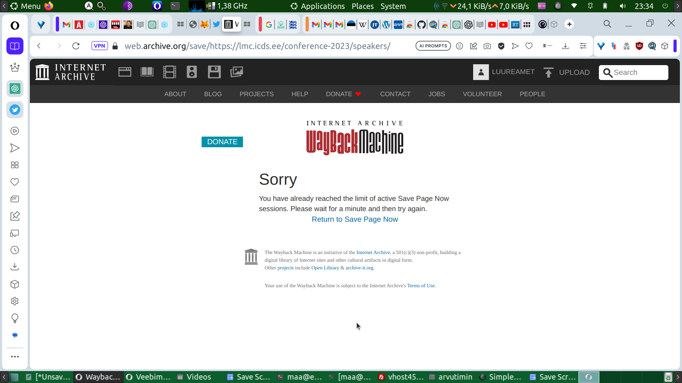The image size is (682, 383).
Task: Click the lightbulb icon in the sidebar
Action: tap(15, 318)
